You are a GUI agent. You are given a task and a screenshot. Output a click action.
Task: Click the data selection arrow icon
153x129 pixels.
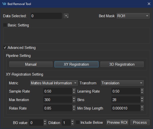(66, 16)
